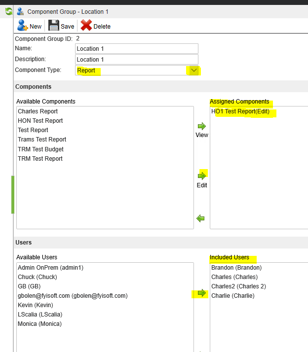Select LScalia (LScalia) user
This screenshot has height=352, width=308.
coord(40,315)
